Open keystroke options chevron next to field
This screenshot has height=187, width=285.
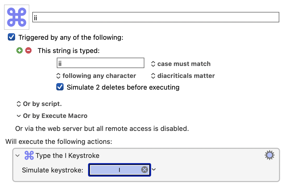[x=154, y=169]
